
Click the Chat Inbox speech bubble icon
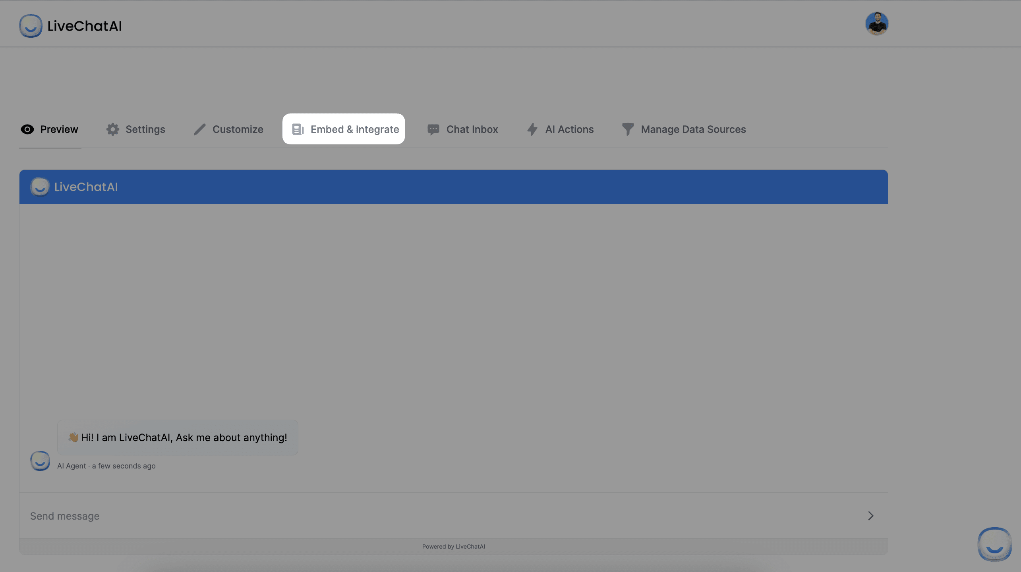pyautogui.click(x=433, y=129)
